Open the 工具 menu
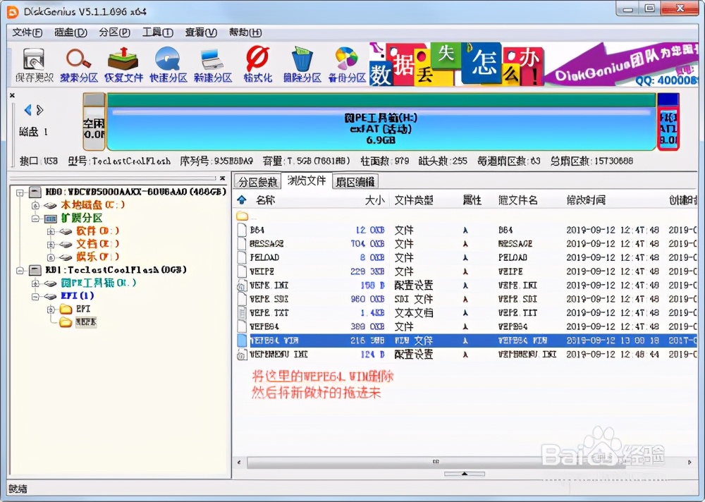The width and height of the screenshot is (705, 502). pyautogui.click(x=157, y=32)
